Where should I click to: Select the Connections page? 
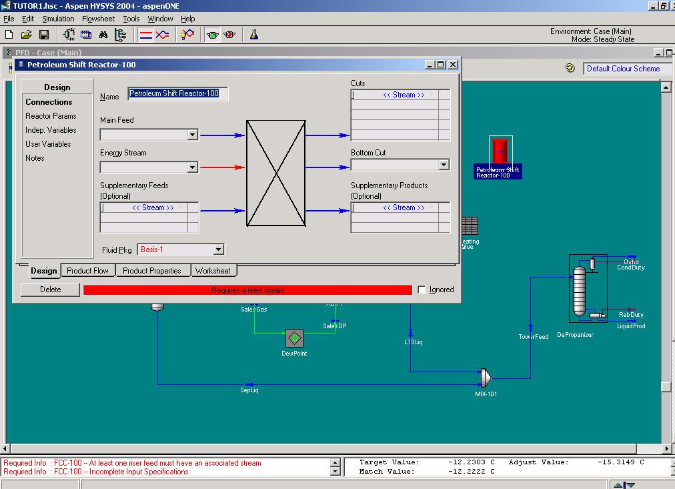coord(49,102)
